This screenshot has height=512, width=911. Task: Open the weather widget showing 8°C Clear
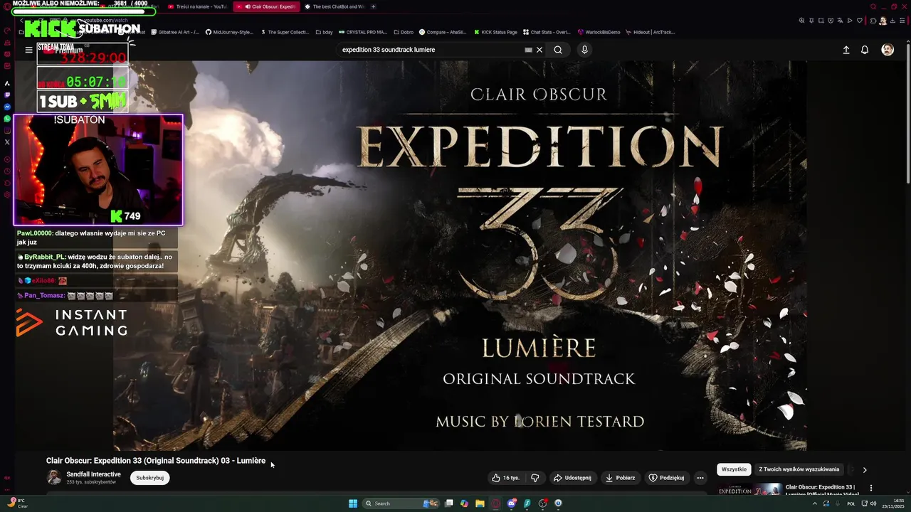19,503
